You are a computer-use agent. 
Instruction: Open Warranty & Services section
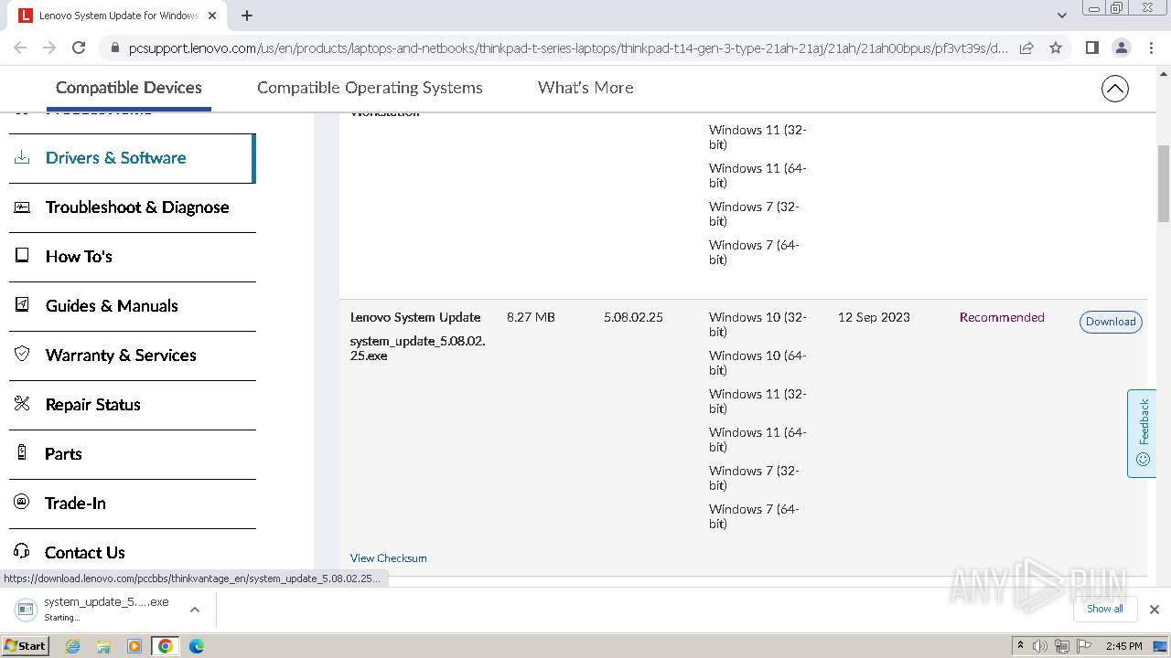click(121, 356)
